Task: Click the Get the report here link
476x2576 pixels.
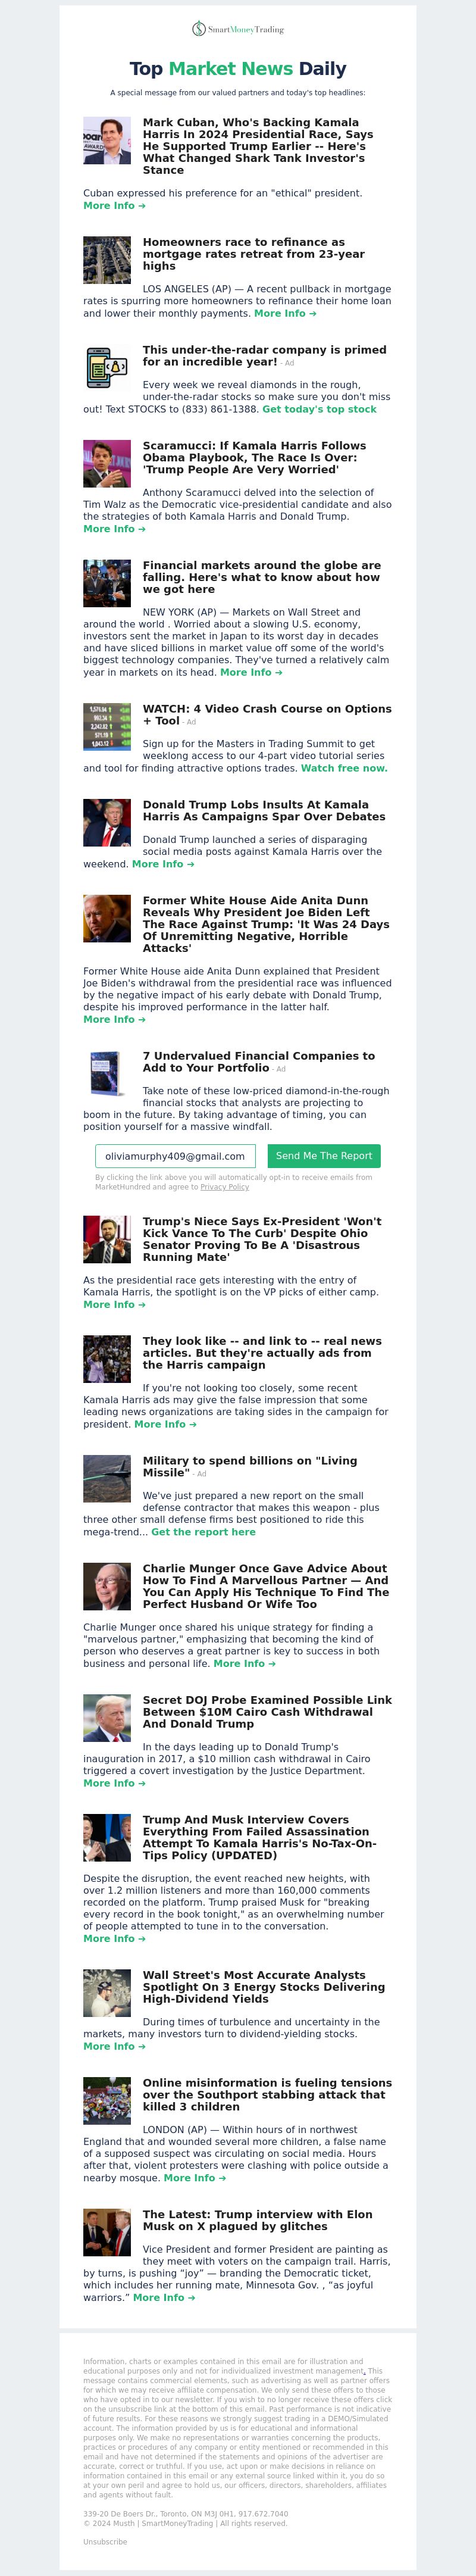Action: (x=203, y=1532)
